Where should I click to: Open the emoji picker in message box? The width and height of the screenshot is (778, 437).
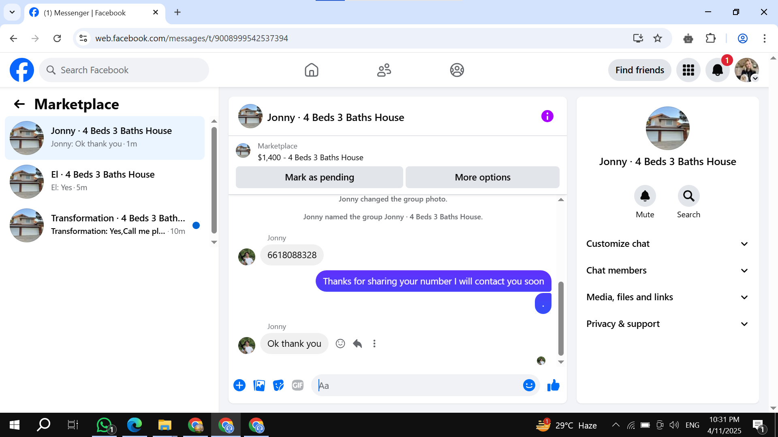click(x=529, y=385)
